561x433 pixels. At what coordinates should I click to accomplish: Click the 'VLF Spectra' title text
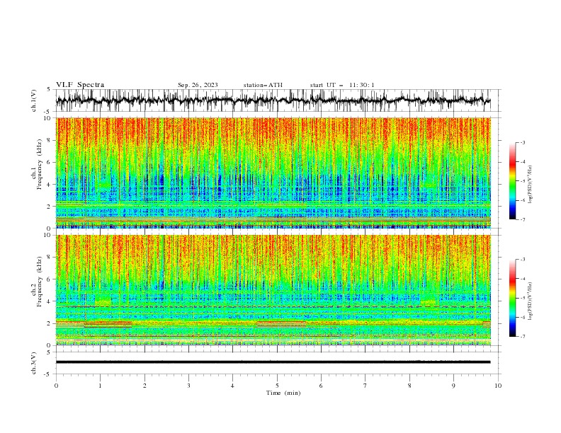(80, 85)
